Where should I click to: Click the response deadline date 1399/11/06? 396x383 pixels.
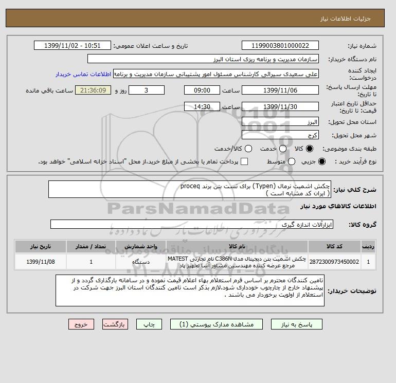280,90
